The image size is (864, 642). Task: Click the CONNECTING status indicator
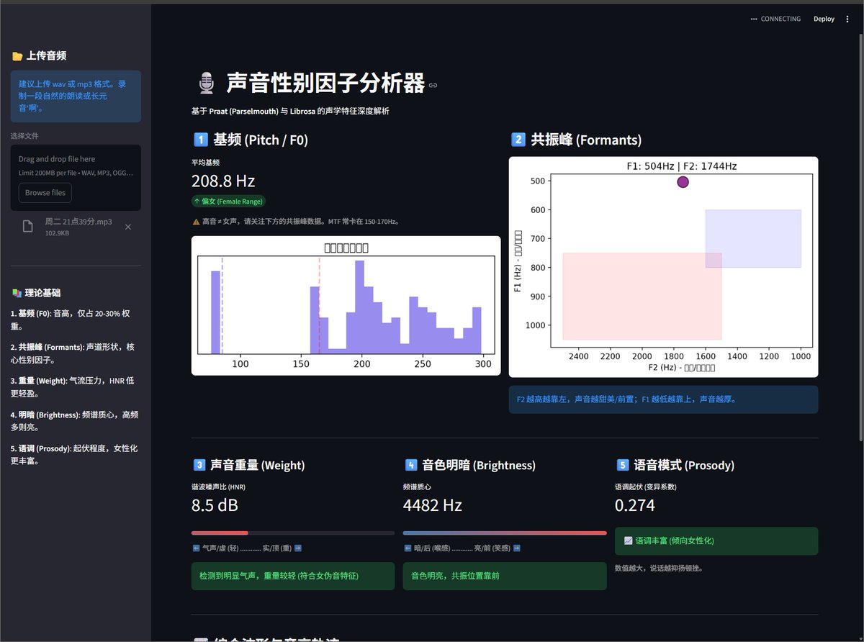pos(775,19)
